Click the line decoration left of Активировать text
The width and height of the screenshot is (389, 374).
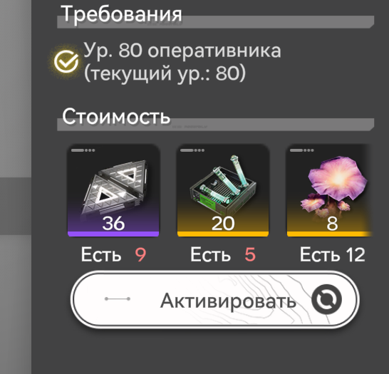pyautogui.click(x=118, y=299)
